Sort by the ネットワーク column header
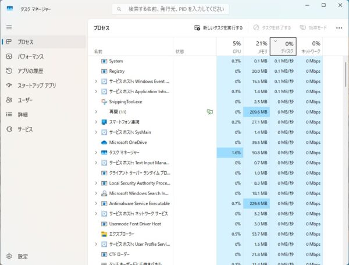Screen dimensions: 349x265 tap(310, 47)
